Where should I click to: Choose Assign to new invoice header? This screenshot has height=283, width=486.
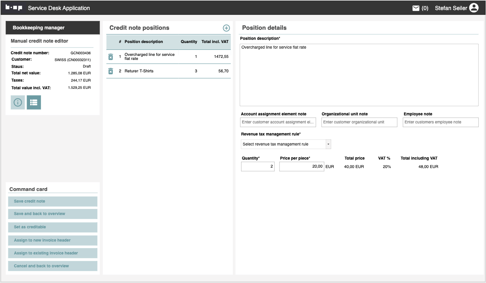53,240
